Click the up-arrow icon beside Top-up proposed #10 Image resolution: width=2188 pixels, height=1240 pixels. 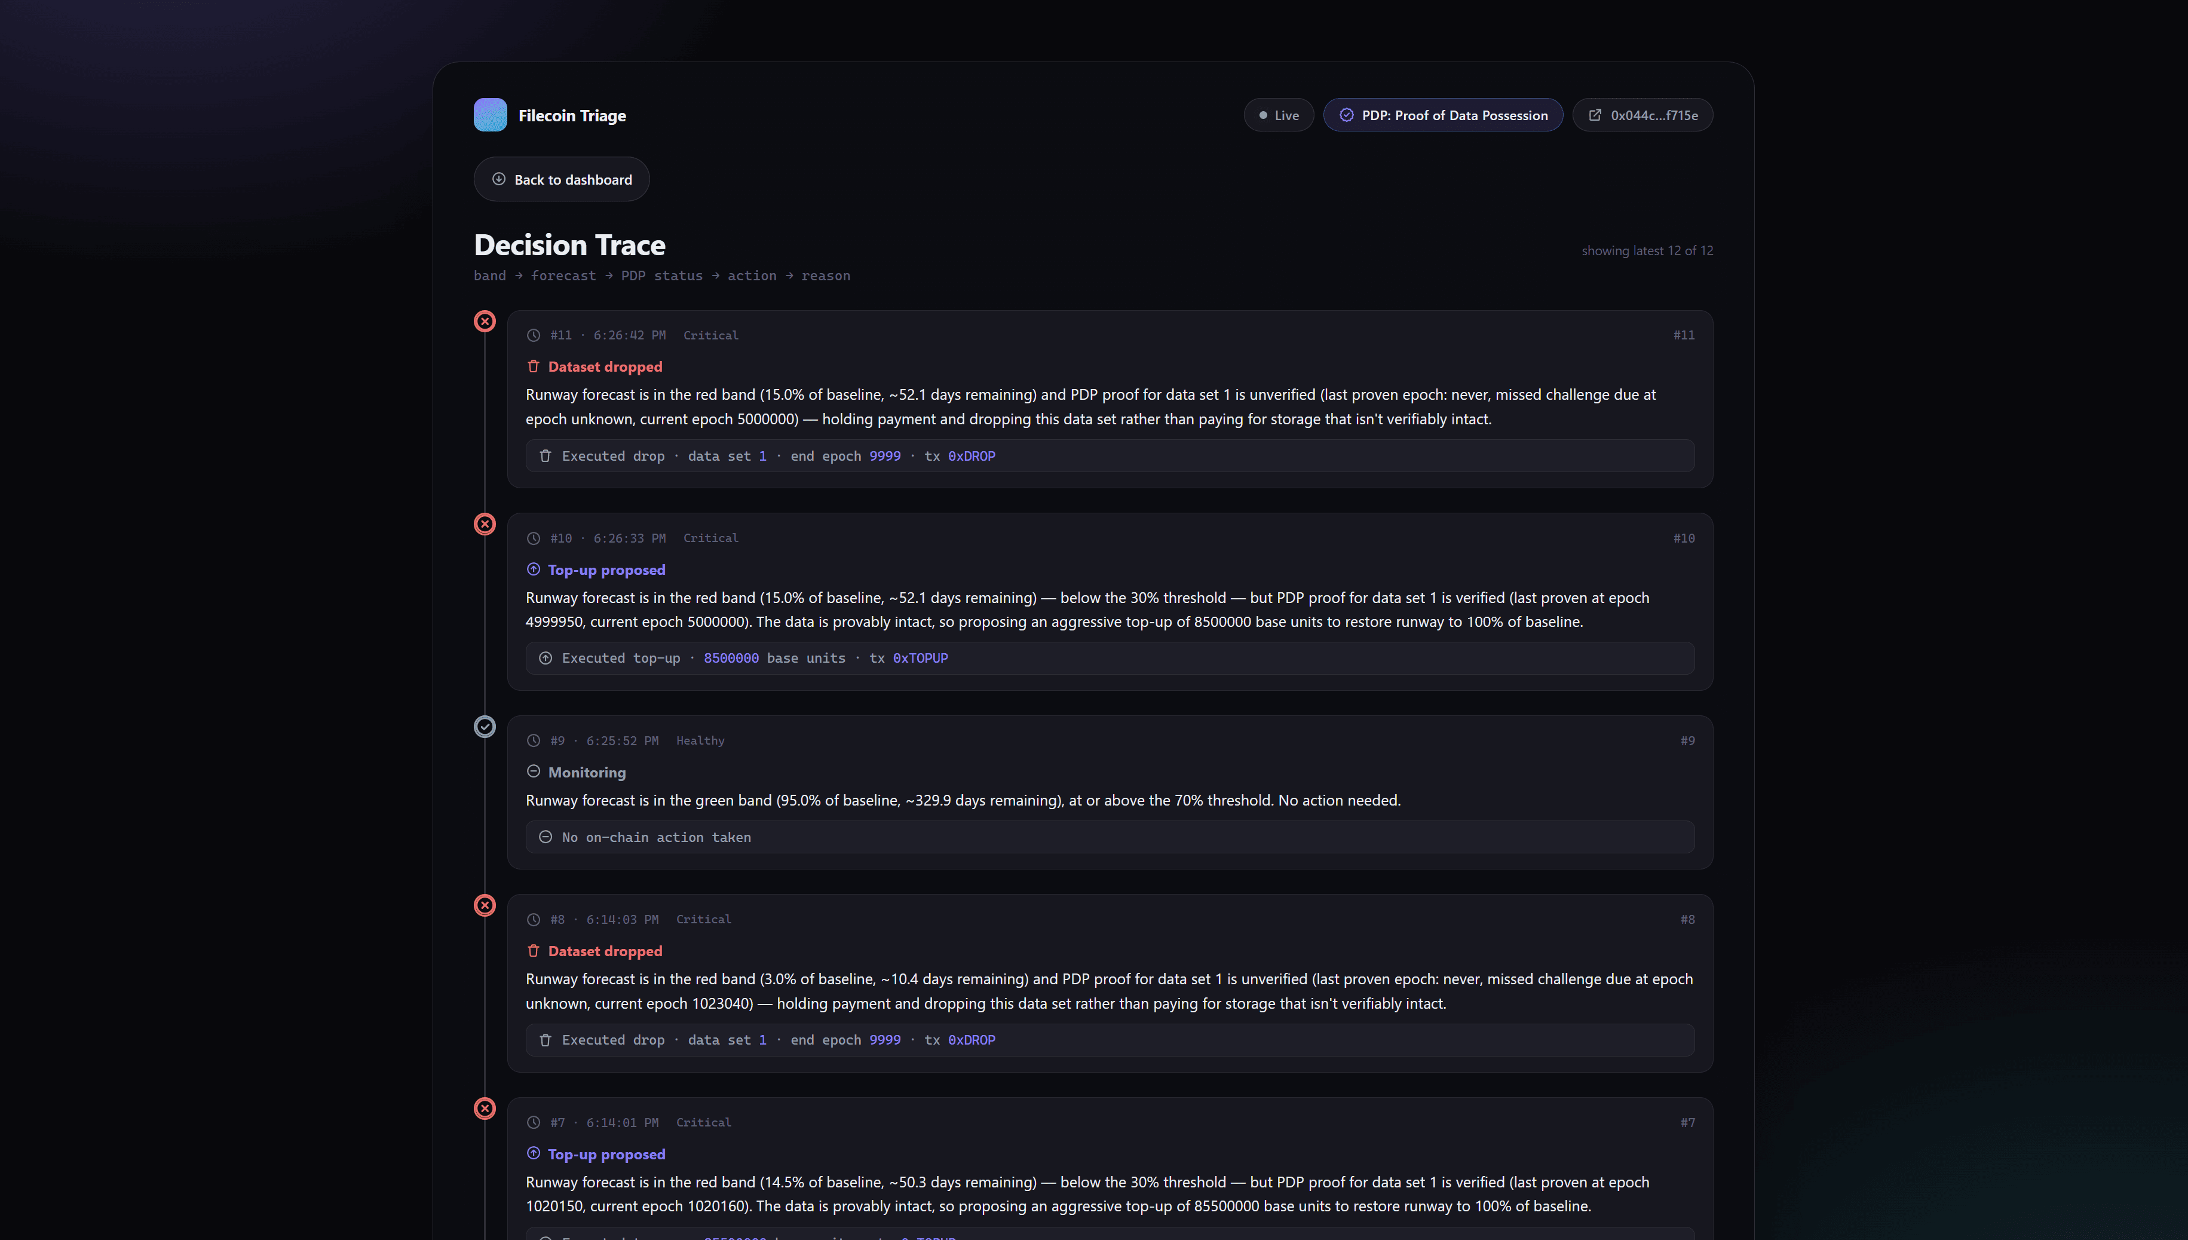pyautogui.click(x=534, y=569)
